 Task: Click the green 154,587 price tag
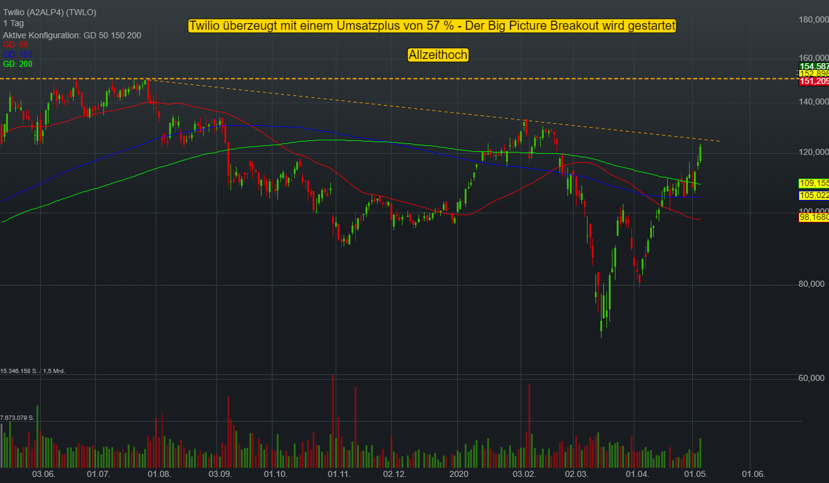point(813,66)
